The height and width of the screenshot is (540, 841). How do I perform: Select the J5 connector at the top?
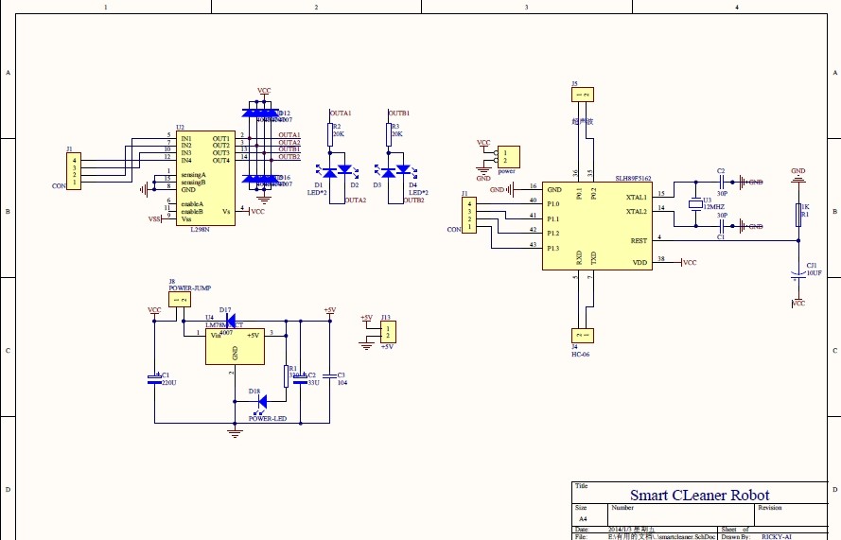[583, 95]
